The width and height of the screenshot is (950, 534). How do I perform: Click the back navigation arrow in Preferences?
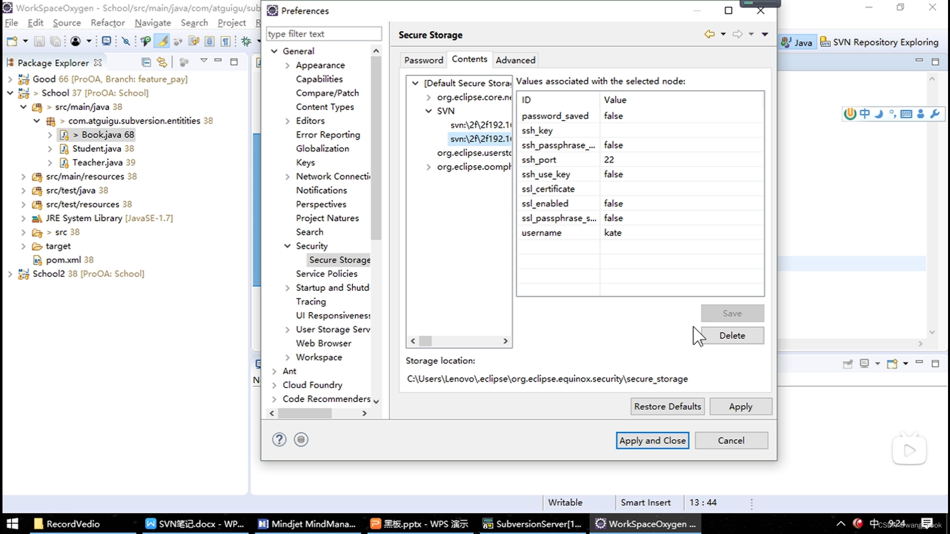pyautogui.click(x=710, y=34)
